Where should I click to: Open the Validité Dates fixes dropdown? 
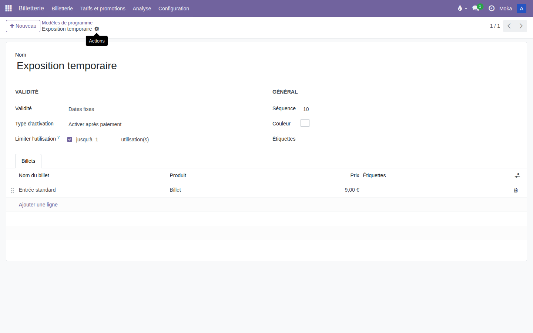click(163, 109)
